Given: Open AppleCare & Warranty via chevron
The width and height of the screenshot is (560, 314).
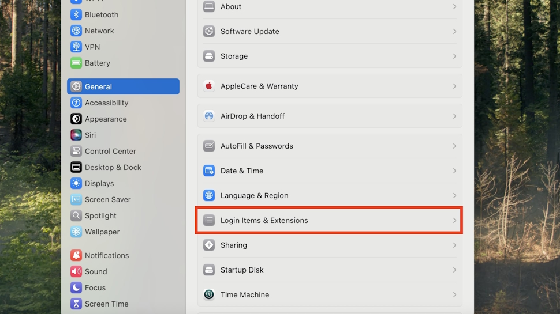Looking at the screenshot, I should coord(454,86).
